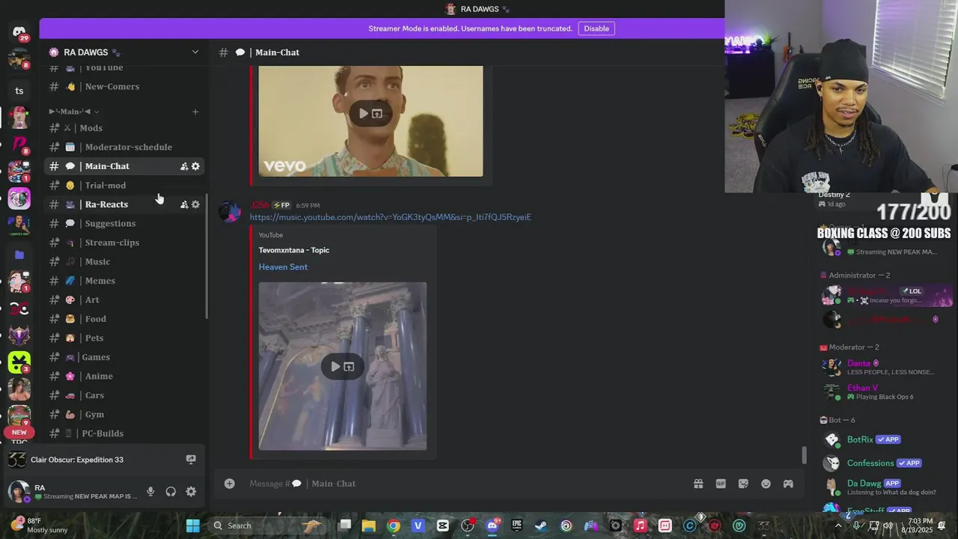Viewport: 958px width, 539px height.
Task: Play the vevo video embed
Action: (363, 114)
